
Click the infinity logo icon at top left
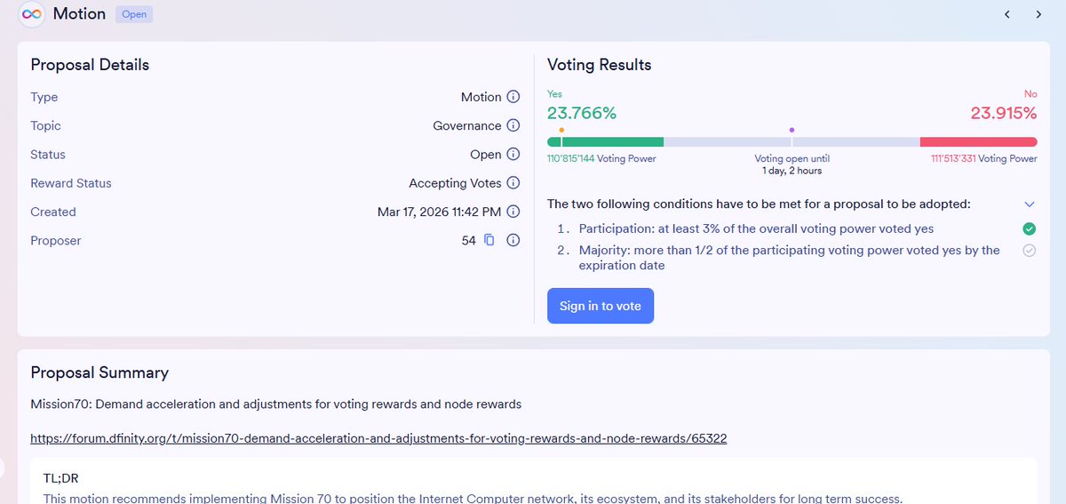point(32,14)
